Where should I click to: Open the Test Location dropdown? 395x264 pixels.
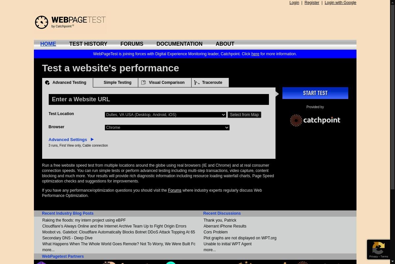coord(165,115)
